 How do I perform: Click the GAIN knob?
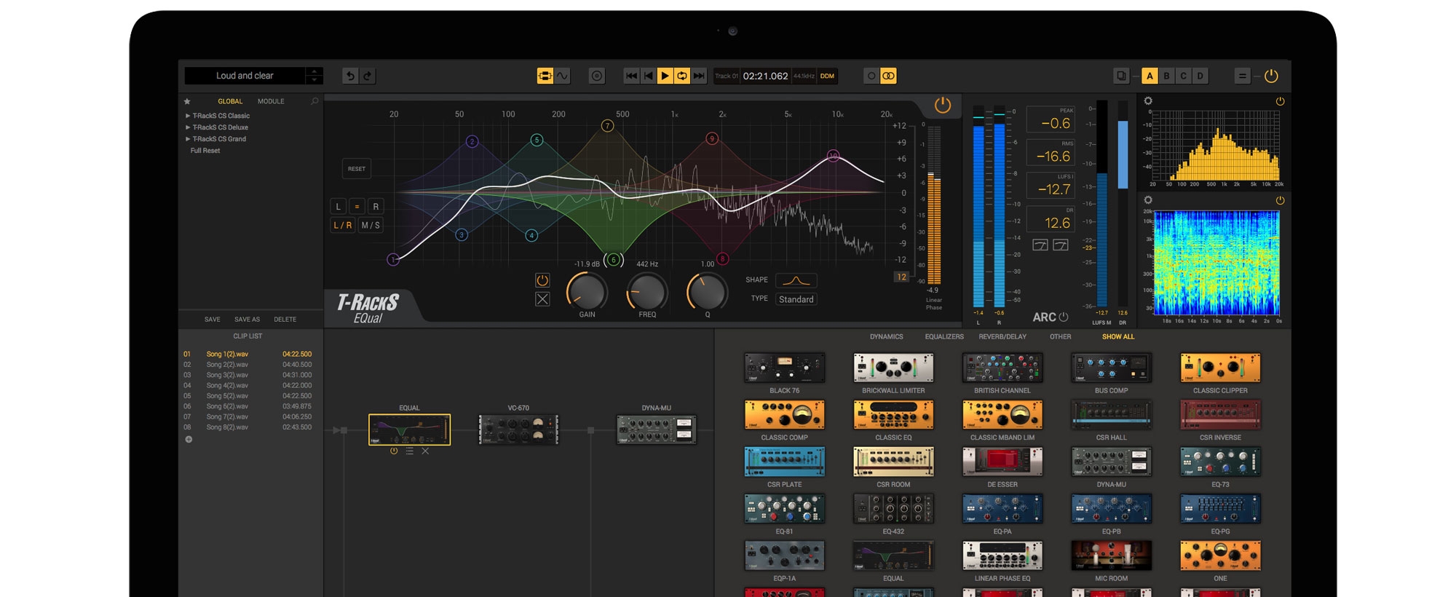[587, 291]
